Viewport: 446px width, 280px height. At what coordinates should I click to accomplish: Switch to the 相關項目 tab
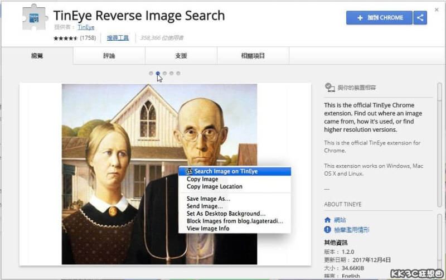(253, 56)
